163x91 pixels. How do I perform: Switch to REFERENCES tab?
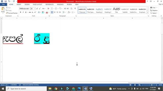pos(49,5)
